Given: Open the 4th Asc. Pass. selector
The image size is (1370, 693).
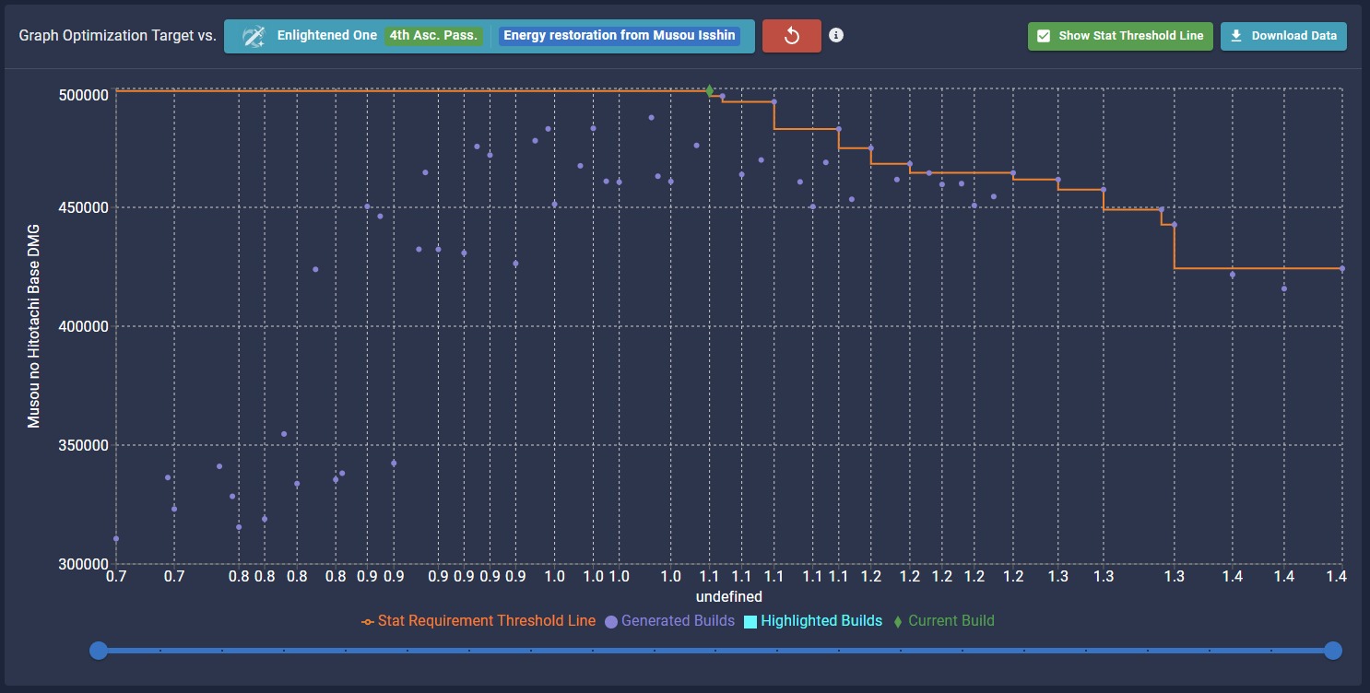Looking at the screenshot, I should pos(434,35).
